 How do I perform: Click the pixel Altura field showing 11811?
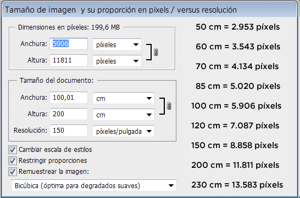click(x=69, y=60)
